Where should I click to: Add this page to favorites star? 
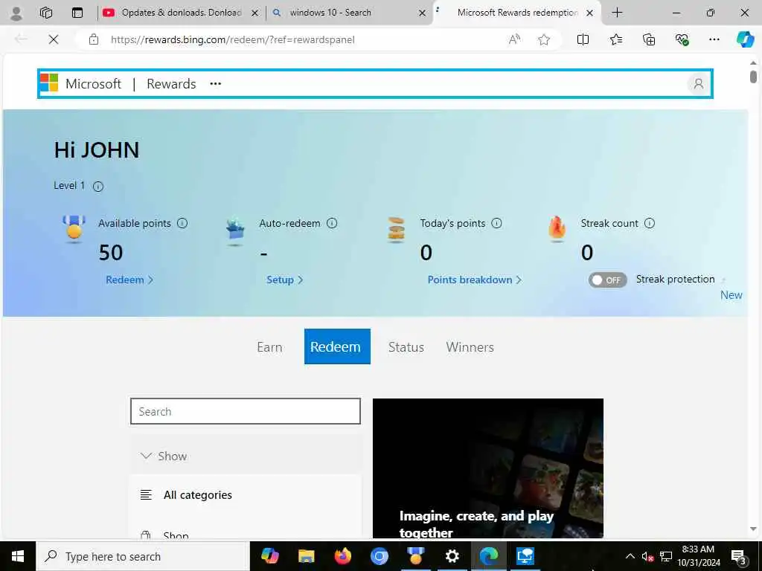tap(544, 39)
